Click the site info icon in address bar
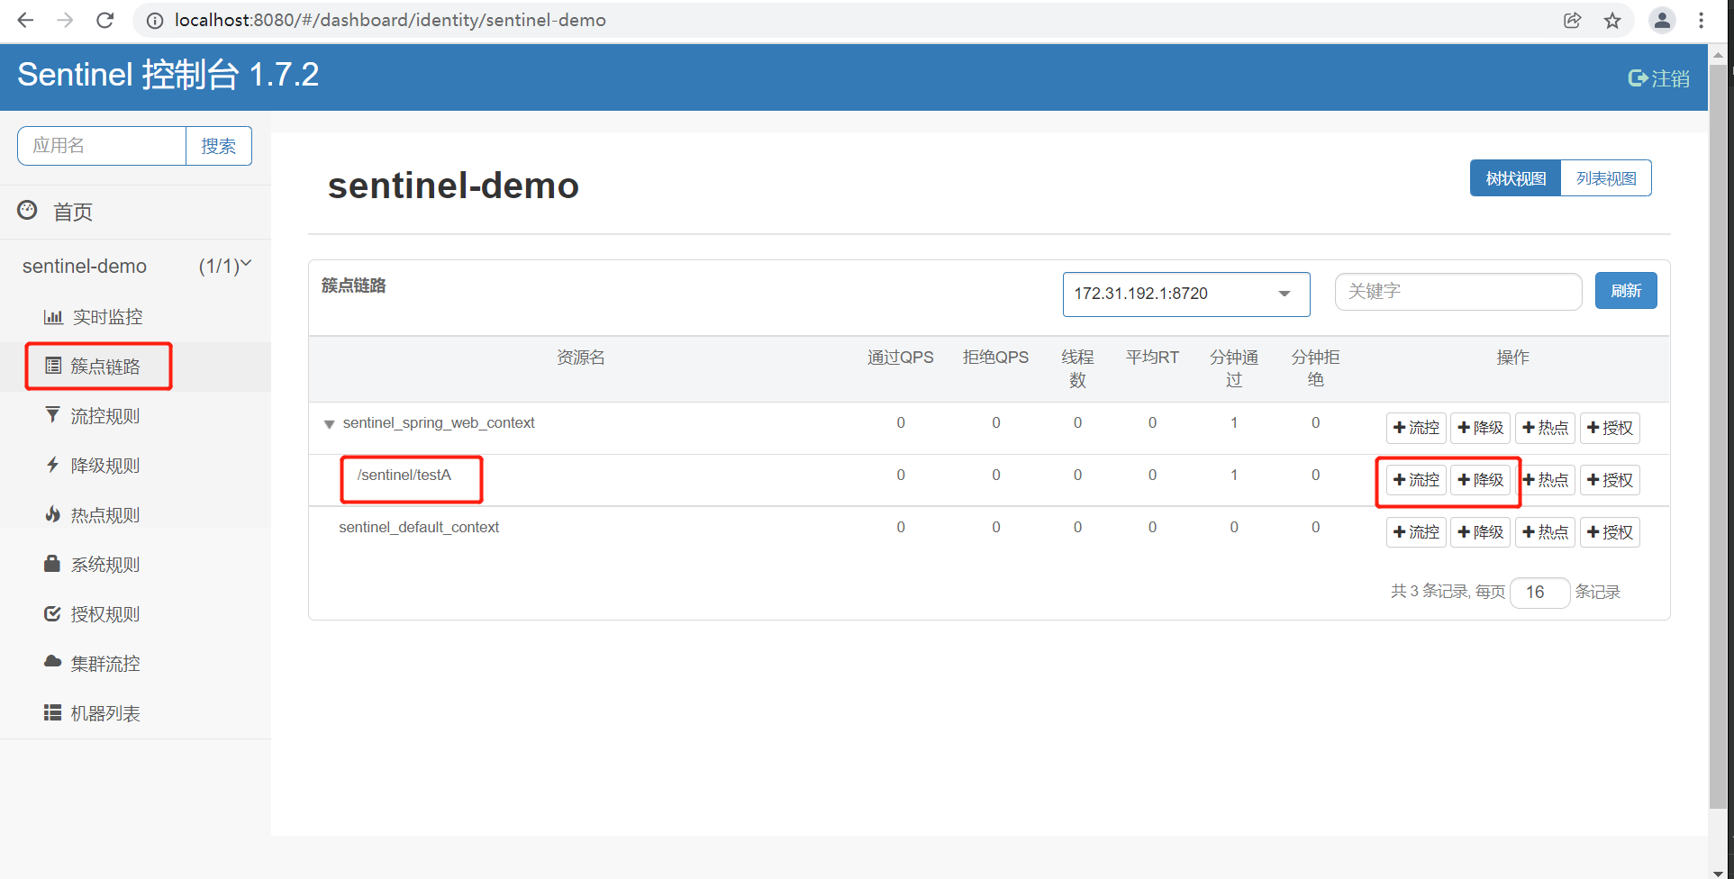 tap(155, 20)
